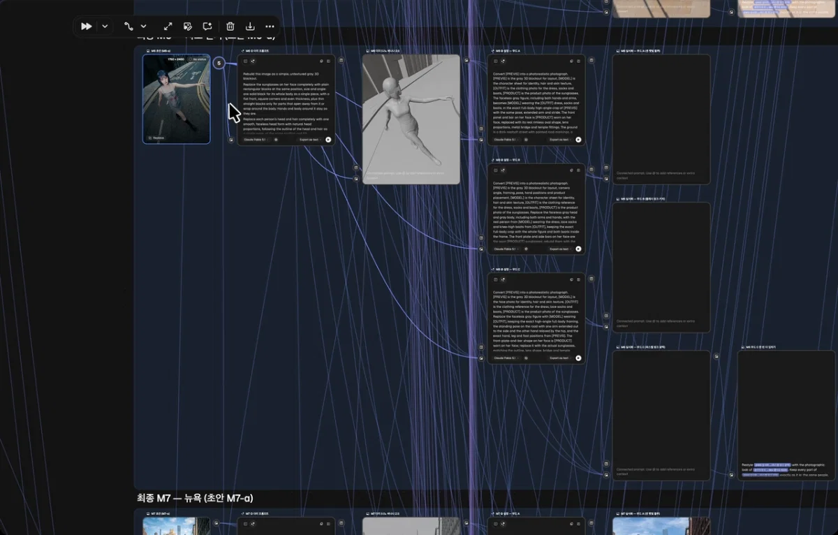Open model selector on third Convert prompt node
Image resolution: width=838 pixels, height=535 pixels.
click(x=506, y=358)
